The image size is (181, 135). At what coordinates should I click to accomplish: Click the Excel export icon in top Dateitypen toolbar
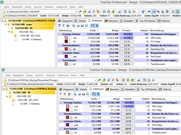[87, 26]
